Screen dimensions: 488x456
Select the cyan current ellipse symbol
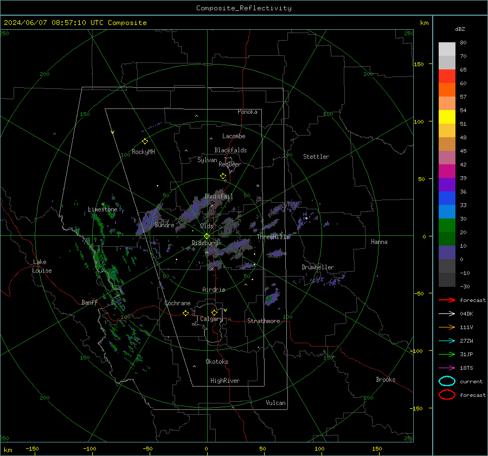tap(447, 381)
